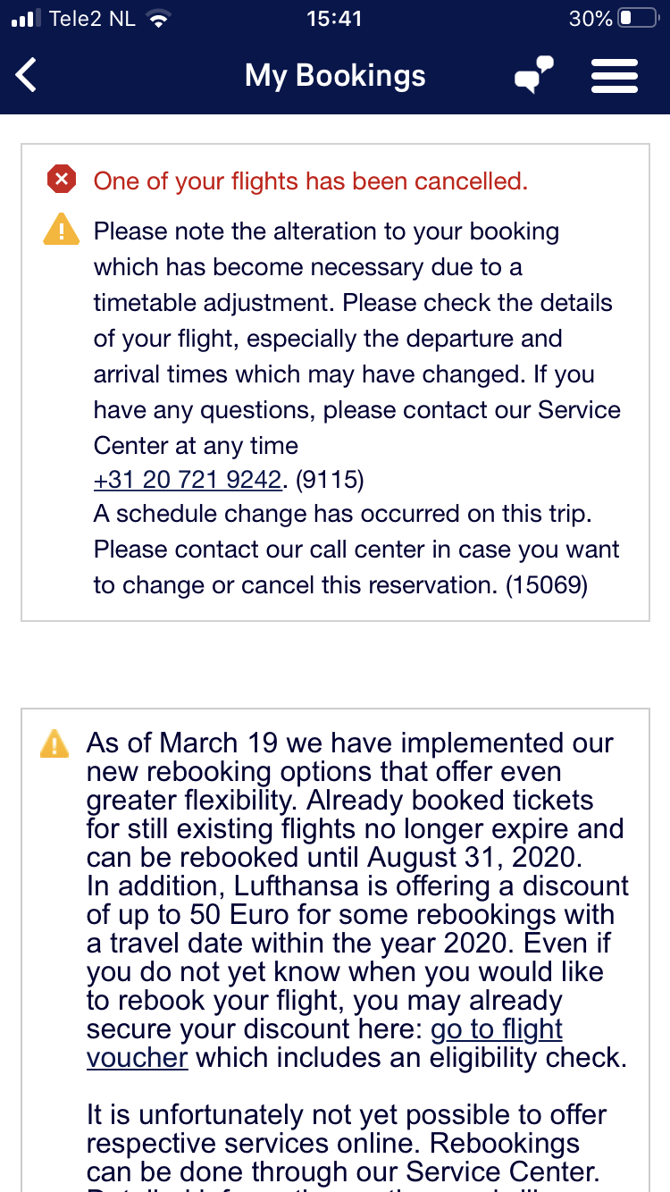Image resolution: width=670 pixels, height=1192 pixels.
Task: Open the hamburger menu
Action: click(x=615, y=75)
